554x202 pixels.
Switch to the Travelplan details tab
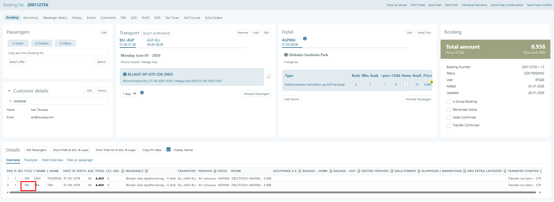coord(31,160)
